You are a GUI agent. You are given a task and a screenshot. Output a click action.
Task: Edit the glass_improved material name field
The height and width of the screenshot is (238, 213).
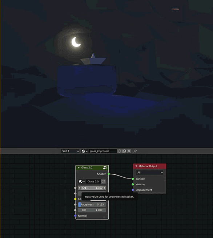coord(103,151)
